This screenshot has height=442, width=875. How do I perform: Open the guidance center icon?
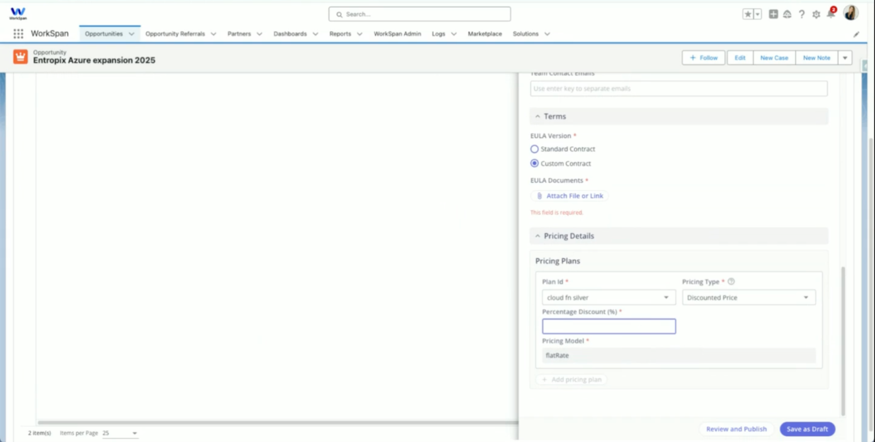787,14
